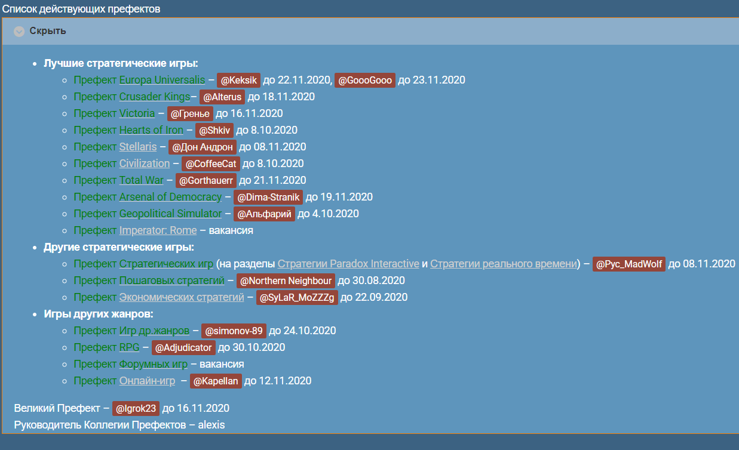Go to the Total War link
The height and width of the screenshot is (450, 739).
pyautogui.click(x=142, y=180)
